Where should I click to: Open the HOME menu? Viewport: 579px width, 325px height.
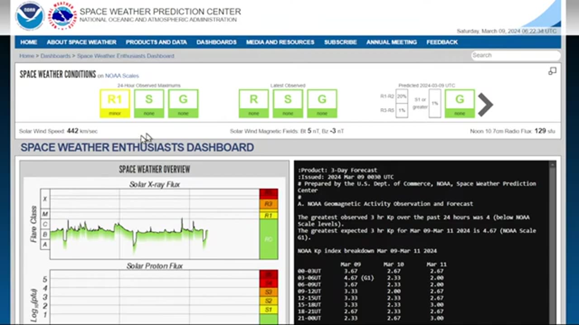click(x=28, y=42)
